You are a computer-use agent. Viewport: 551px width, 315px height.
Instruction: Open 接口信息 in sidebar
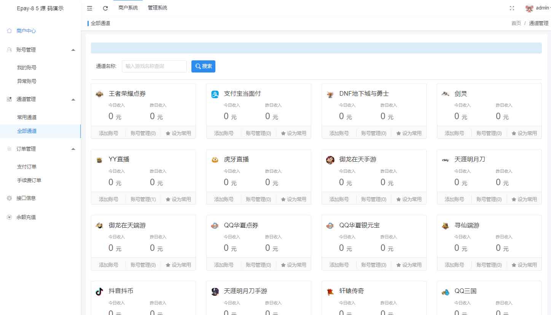(x=26, y=198)
